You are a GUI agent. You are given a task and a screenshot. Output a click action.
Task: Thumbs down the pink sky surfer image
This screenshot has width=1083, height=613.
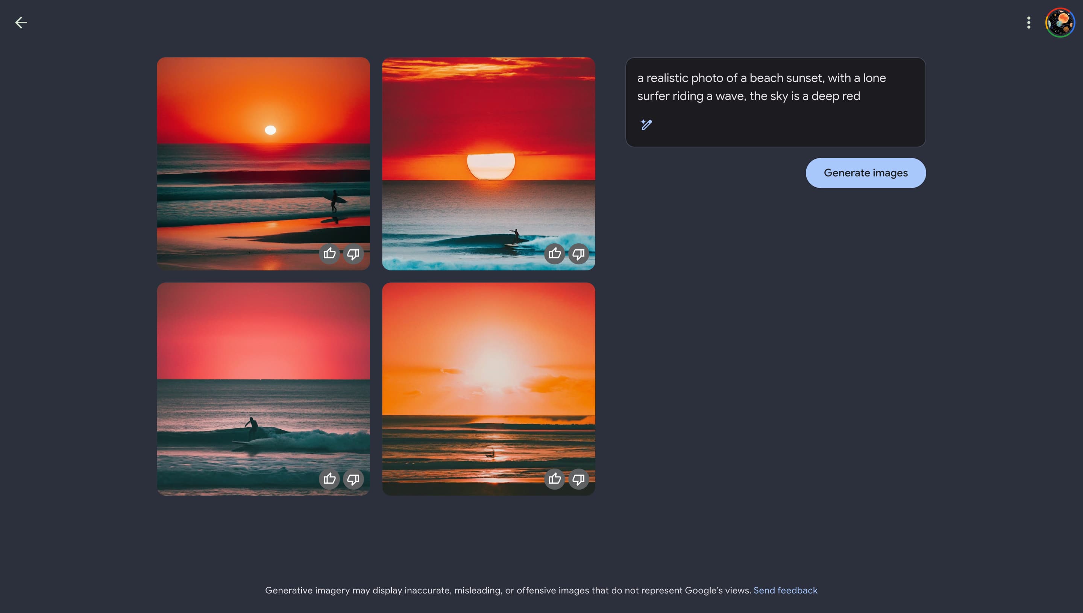click(353, 479)
